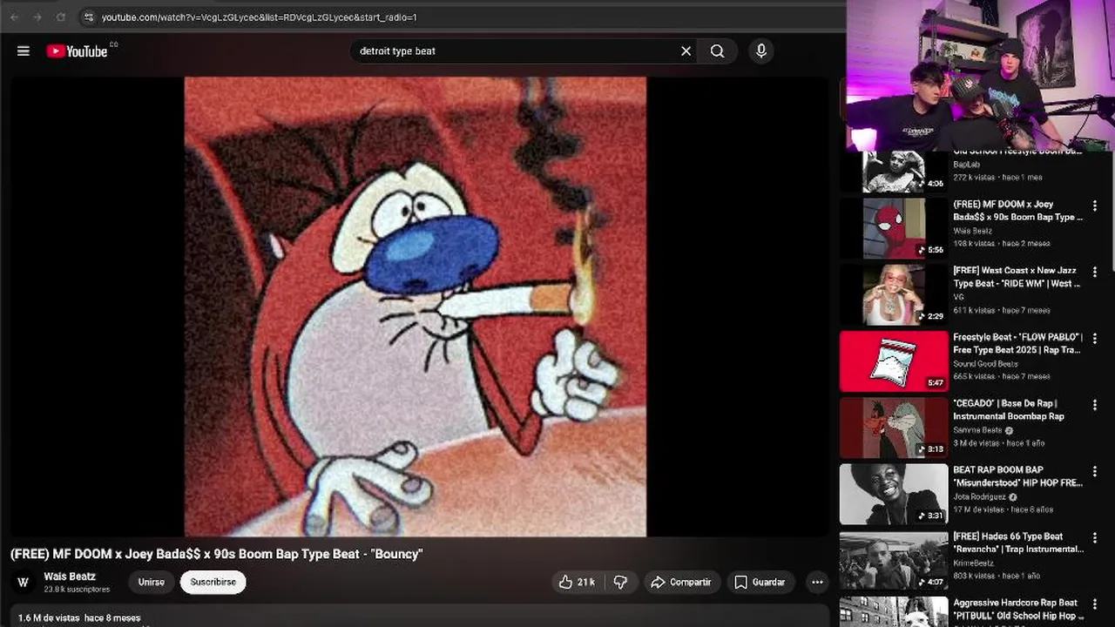Screen dimensions: 1115x627
Task: Open the 'Revancha' Hades 66 thumbnail
Action: coord(894,561)
